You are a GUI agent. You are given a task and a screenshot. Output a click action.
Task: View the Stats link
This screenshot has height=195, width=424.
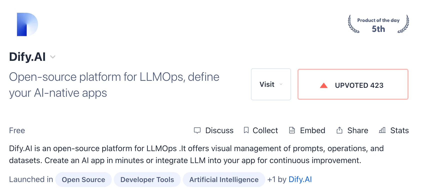click(399, 130)
